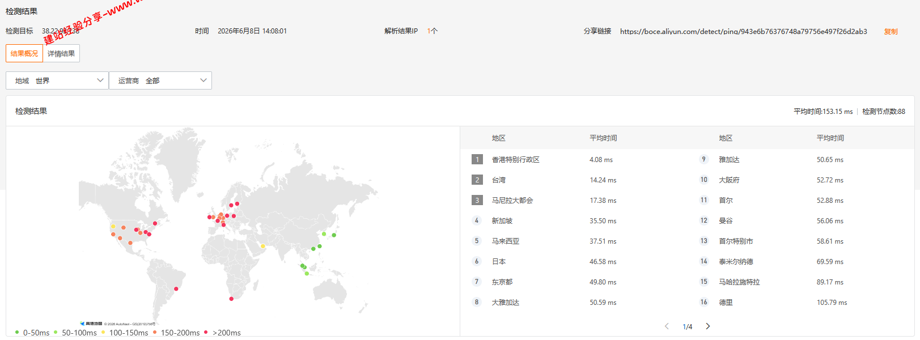Viewport: 920px width, 340px height.
Task: Select rank 3 badge for 马尼拉大都会
Action: pos(477,200)
